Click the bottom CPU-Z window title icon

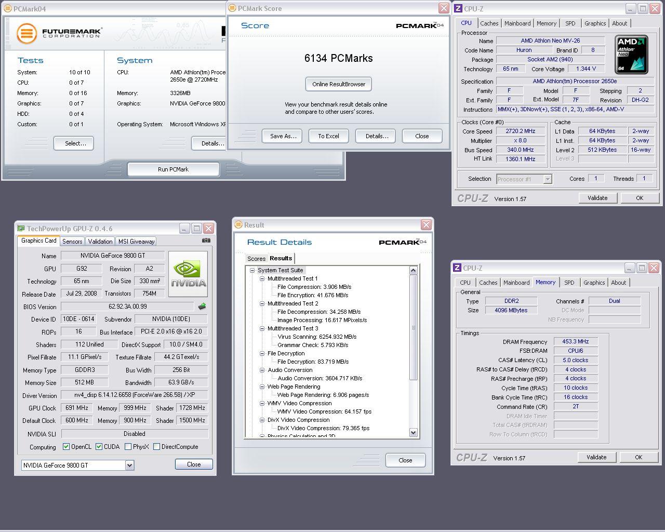tap(457, 268)
